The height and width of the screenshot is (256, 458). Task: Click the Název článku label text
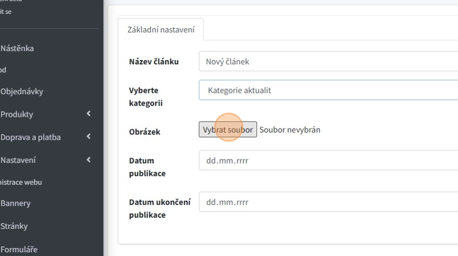tap(154, 62)
